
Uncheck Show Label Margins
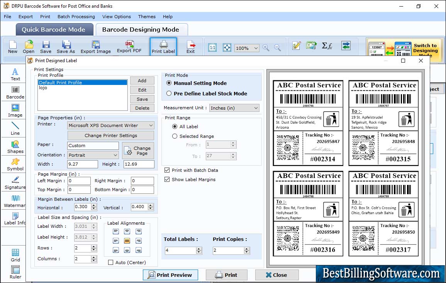coord(167,180)
